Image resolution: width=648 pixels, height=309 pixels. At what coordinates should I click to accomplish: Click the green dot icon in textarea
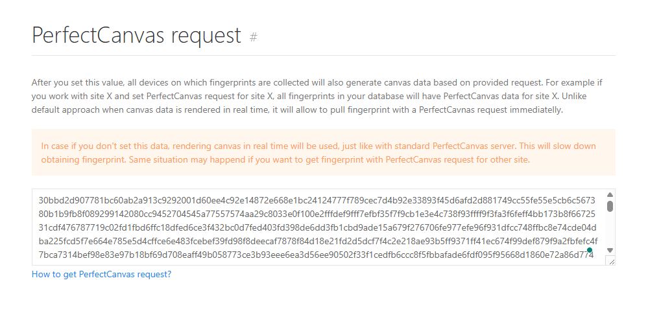[x=590, y=249]
